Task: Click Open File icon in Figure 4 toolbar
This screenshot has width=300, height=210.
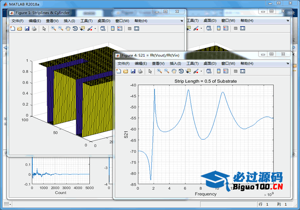Action: (x=125, y=71)
